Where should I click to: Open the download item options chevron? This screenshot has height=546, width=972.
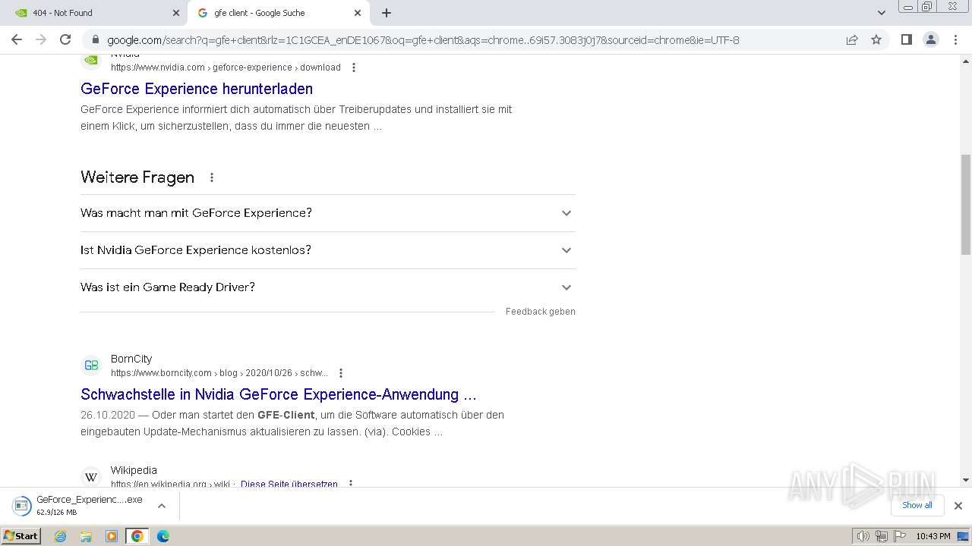pyautogui.click(x=161, y=506)
